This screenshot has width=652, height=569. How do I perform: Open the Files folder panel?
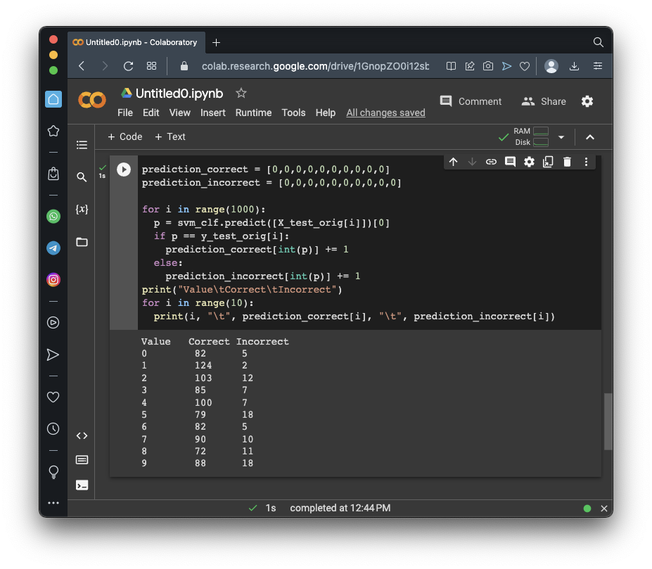click(82, 242)
